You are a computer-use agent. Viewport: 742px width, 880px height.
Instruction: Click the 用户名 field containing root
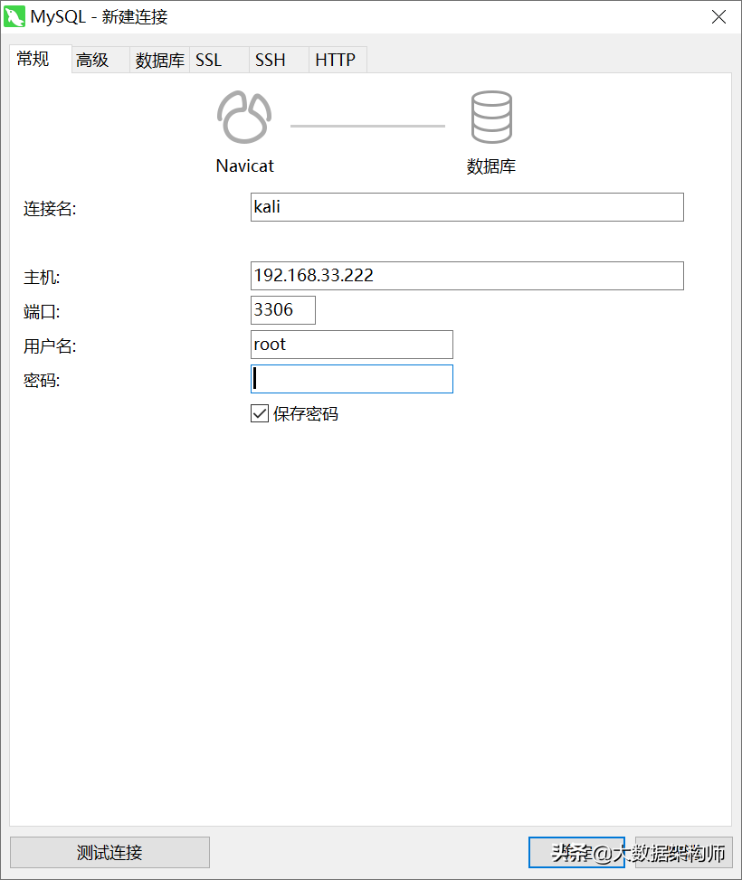coord(352,345)
